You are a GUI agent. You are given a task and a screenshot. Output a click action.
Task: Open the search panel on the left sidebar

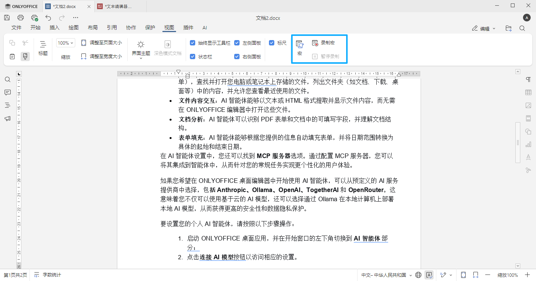click(8, 79)
